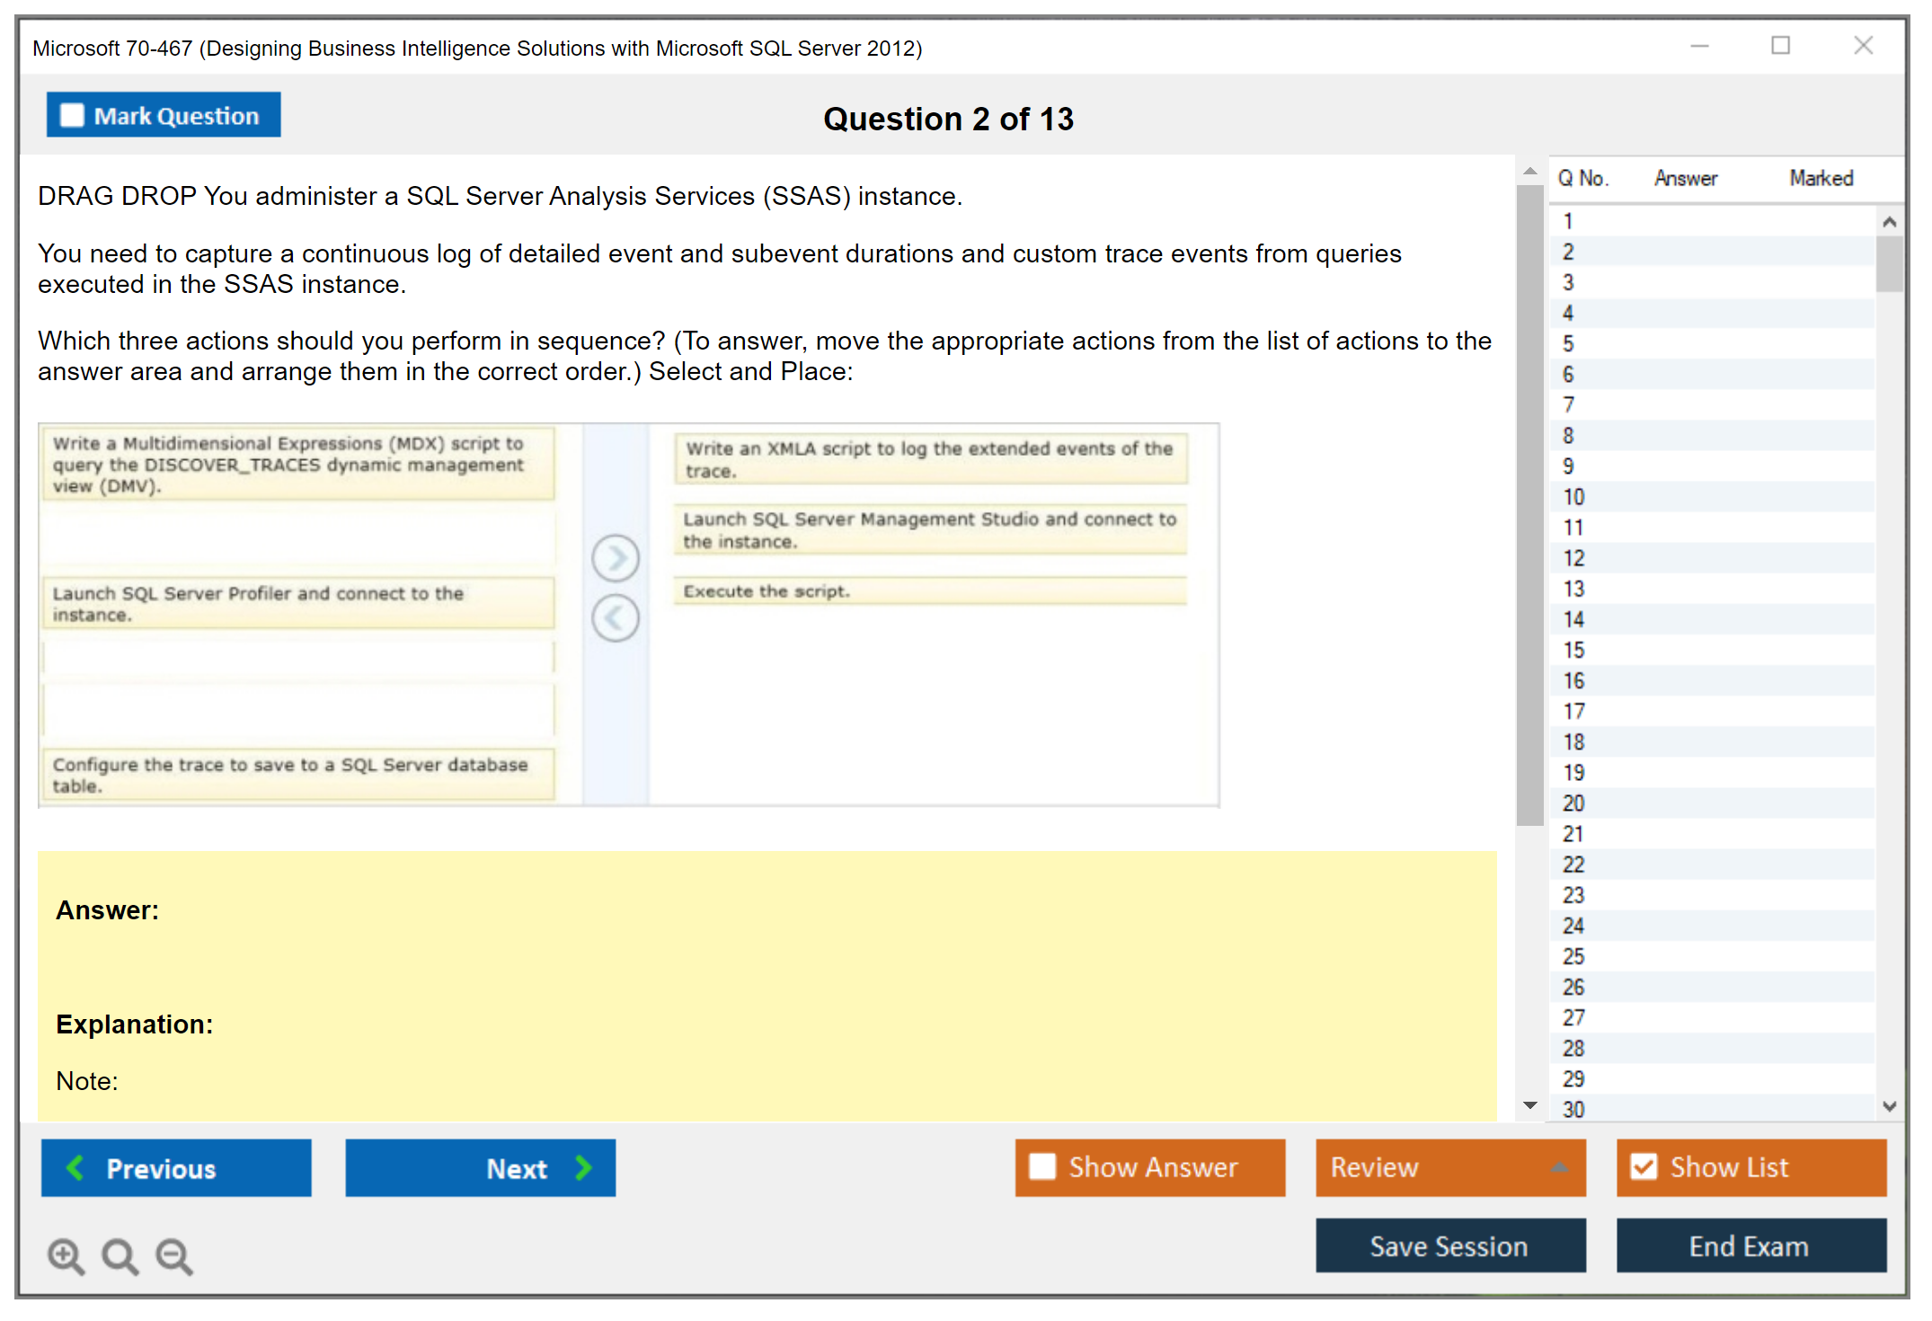Click Save Session
The image size is (1932, 1321).
tap(1450, 1246)
